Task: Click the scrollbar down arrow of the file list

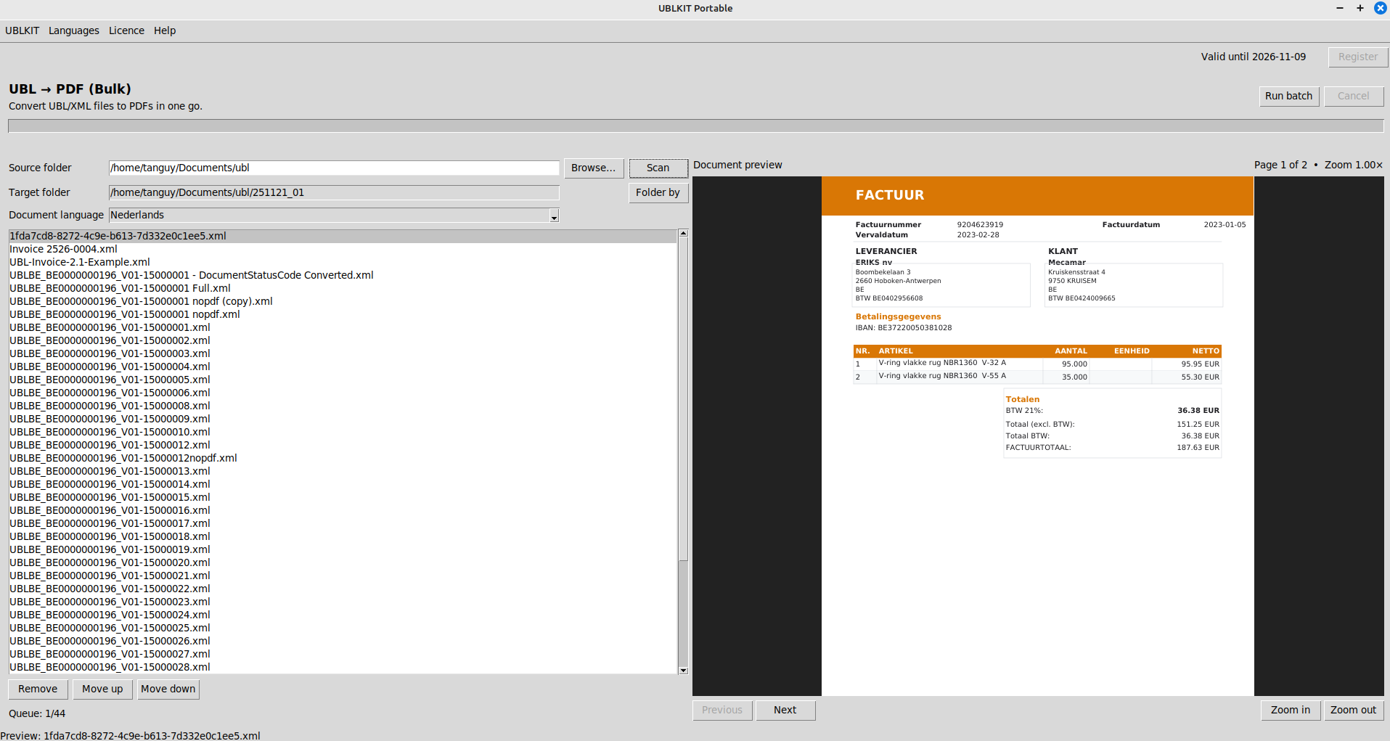Action: tap(682, 669)
